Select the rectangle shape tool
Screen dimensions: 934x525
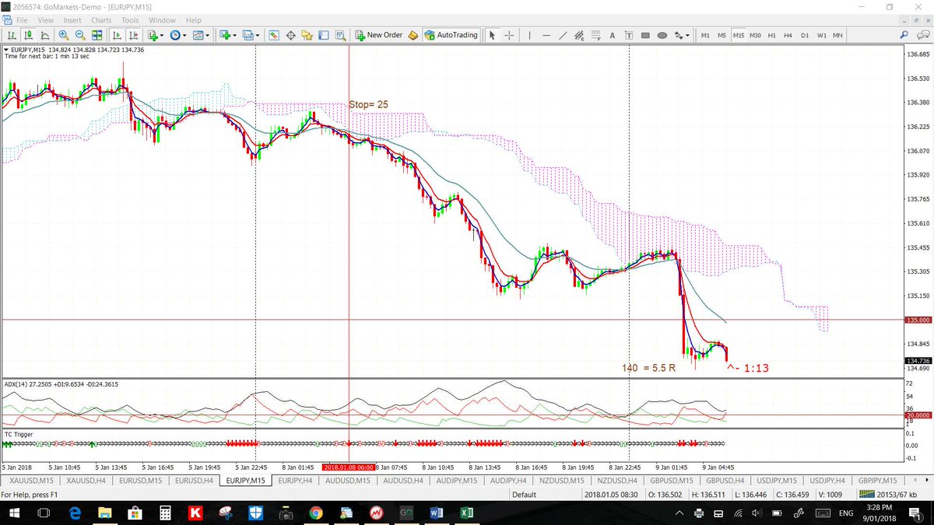click(646, 35)
